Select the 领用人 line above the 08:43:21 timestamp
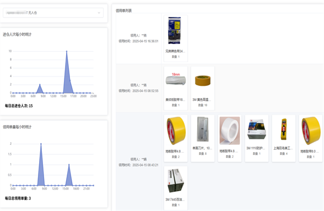The image size is (324, 211). 138,159
